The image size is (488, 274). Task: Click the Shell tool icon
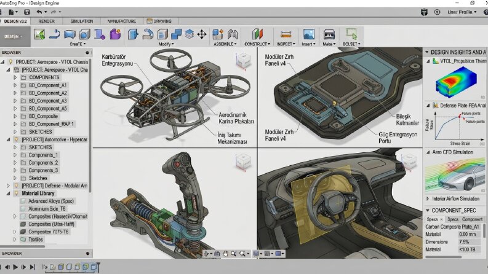(162, 34)
